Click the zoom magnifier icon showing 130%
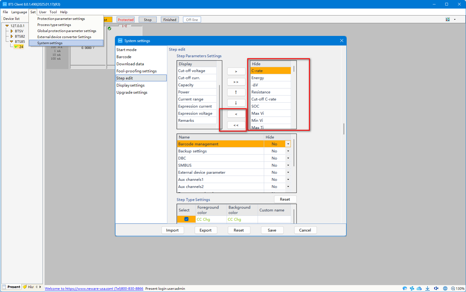The image size is (466, 292). pos(453,288)
